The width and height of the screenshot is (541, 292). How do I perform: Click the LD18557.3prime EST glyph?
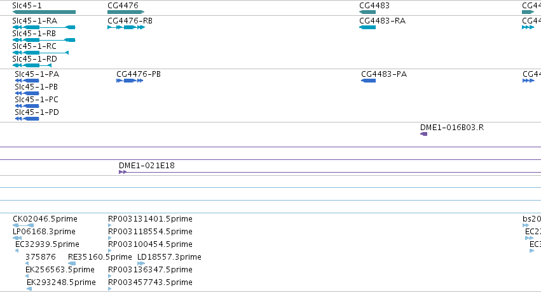[141, 263]
